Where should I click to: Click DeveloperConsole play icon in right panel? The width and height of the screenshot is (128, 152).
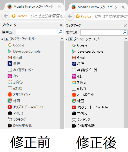[74, 52]
